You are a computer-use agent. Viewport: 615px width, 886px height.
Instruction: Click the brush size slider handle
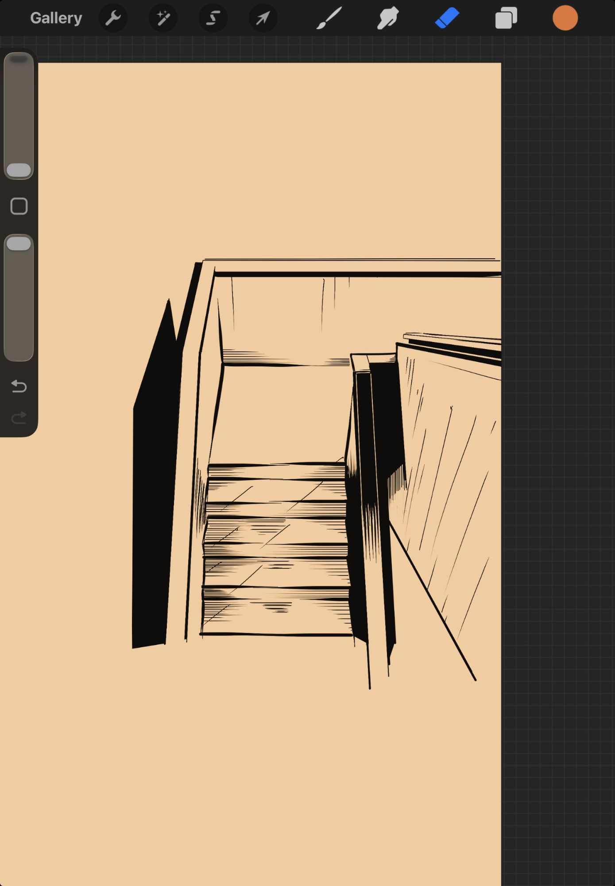pyautogui.click(x=19, y=170)
